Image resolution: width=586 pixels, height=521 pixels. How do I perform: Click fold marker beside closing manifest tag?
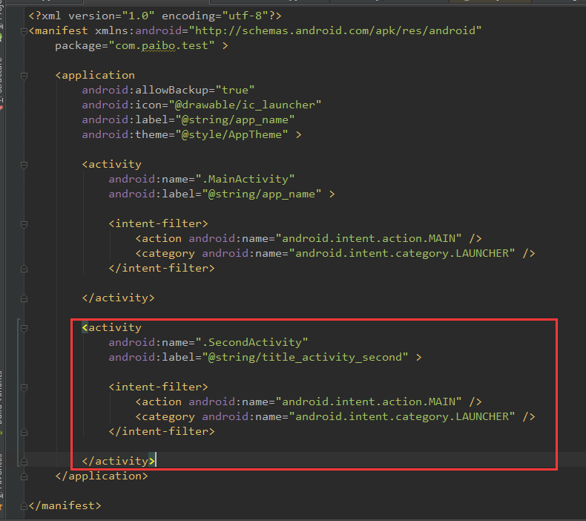24,506
